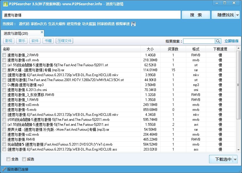Screen dimensions: 242x173
Task: Expand the 下载选中 dropdown arrow
Action: (x=235, y=159)
